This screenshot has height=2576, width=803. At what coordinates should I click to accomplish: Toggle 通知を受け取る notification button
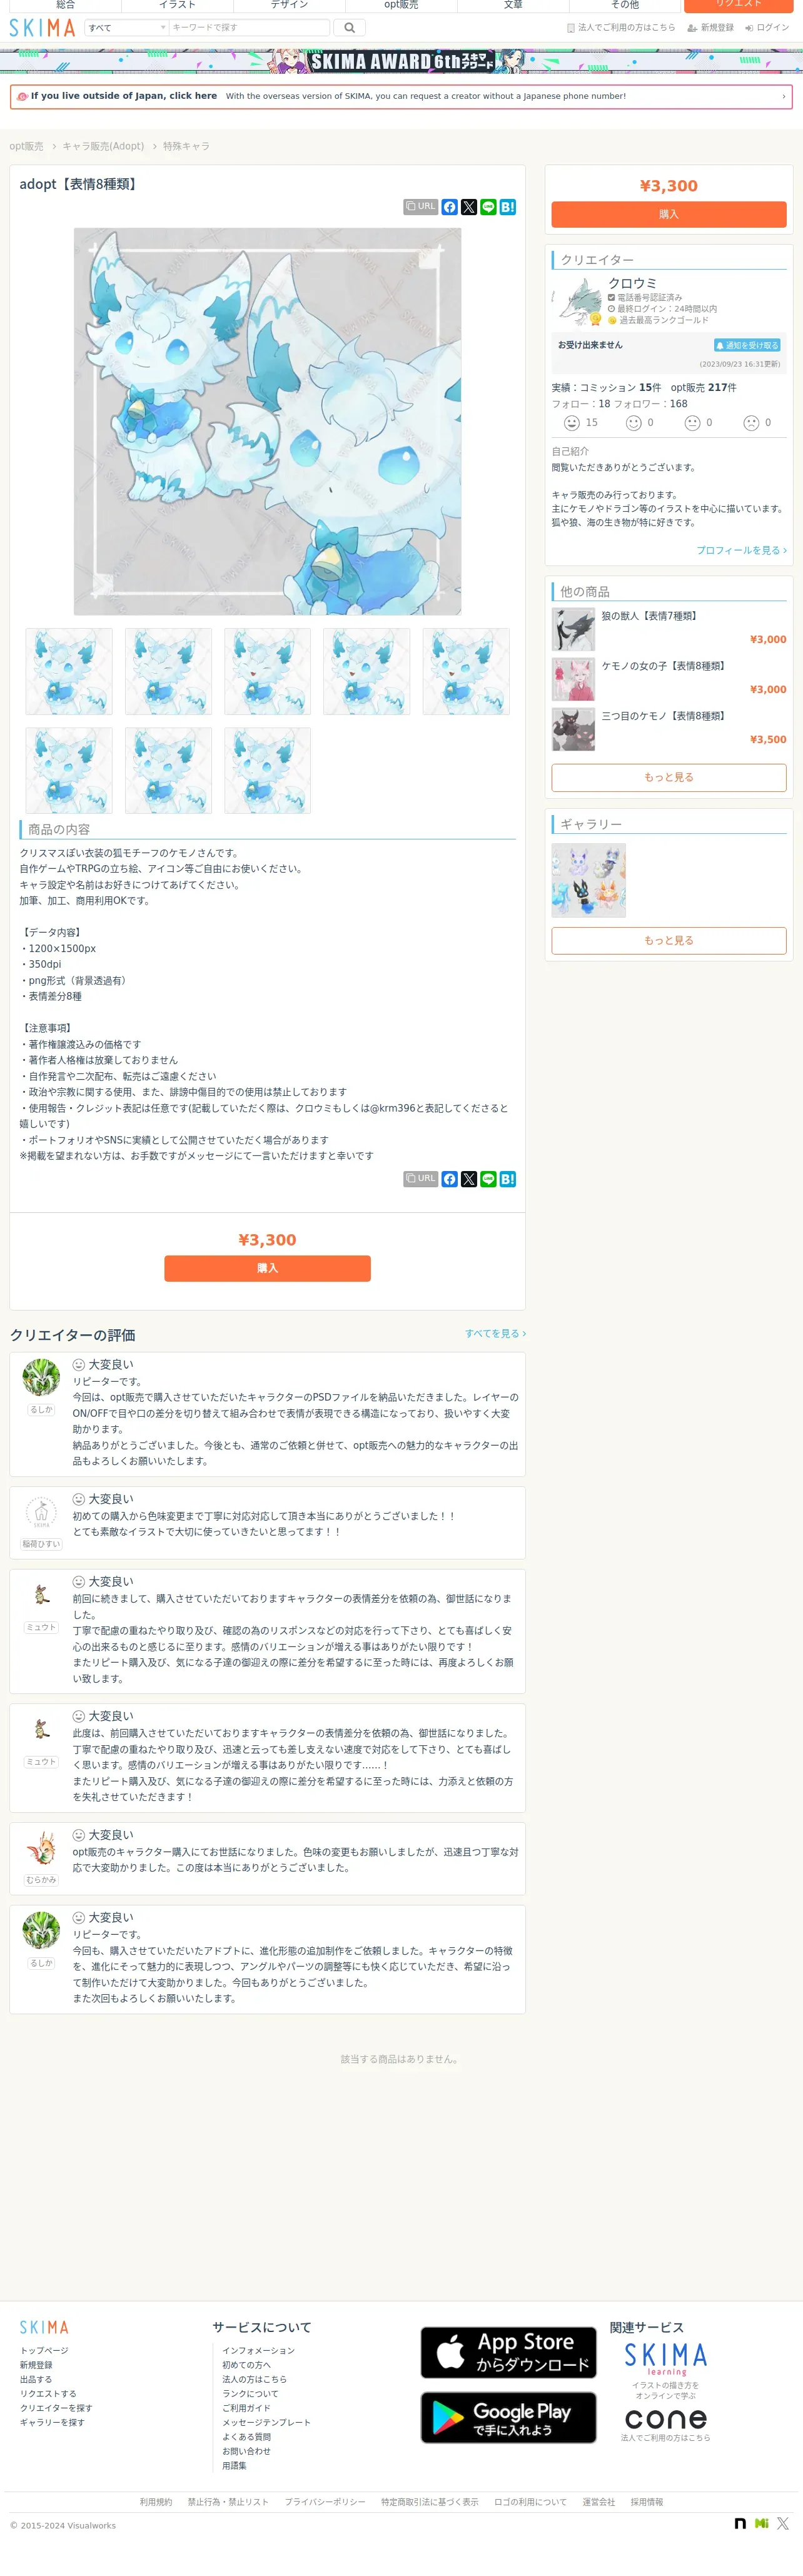747,345
